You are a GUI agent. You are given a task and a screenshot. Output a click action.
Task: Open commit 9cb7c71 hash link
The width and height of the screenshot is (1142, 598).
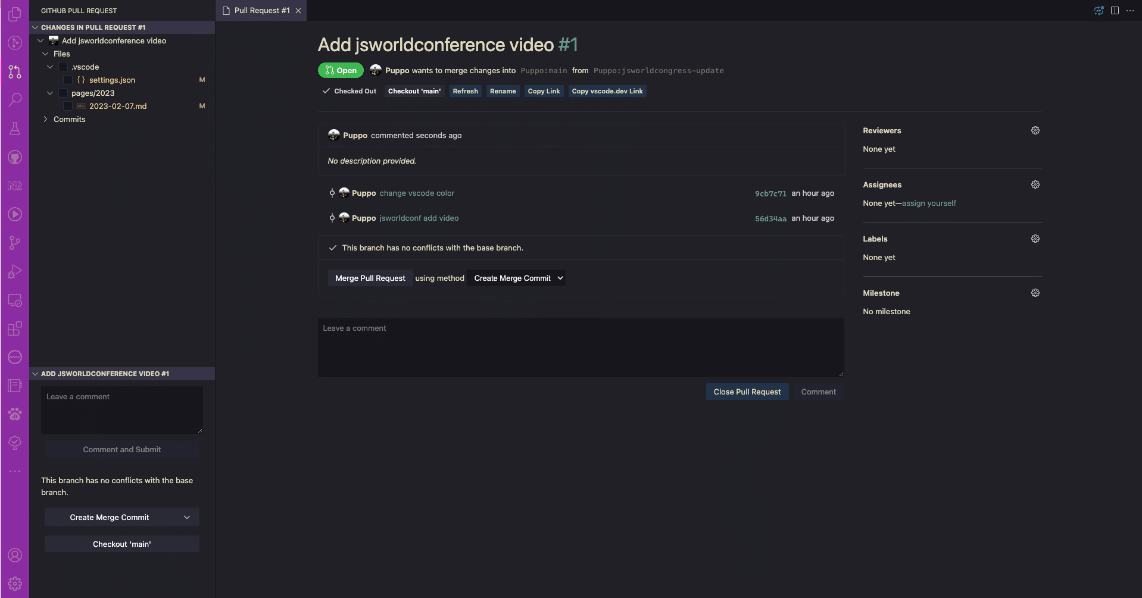pyautogui.click(x=770, y=193)
